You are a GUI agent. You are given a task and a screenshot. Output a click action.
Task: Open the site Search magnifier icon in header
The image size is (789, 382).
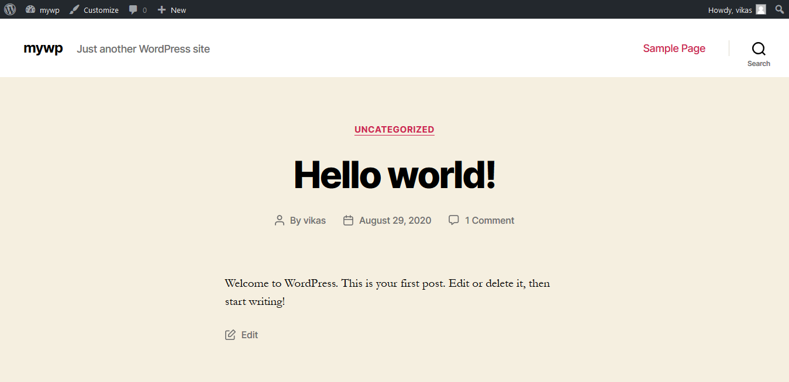(x=759, y=48)
